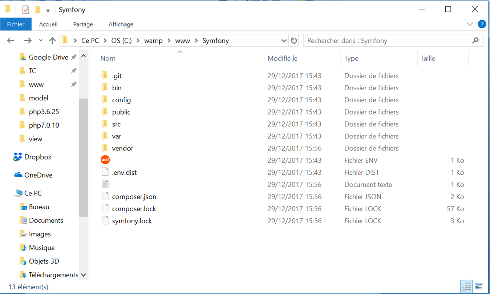The width and height of the screenshot is (490, 294).
Task: Go up one folder level
Action: pyautogui.click(x=52, y=41)
